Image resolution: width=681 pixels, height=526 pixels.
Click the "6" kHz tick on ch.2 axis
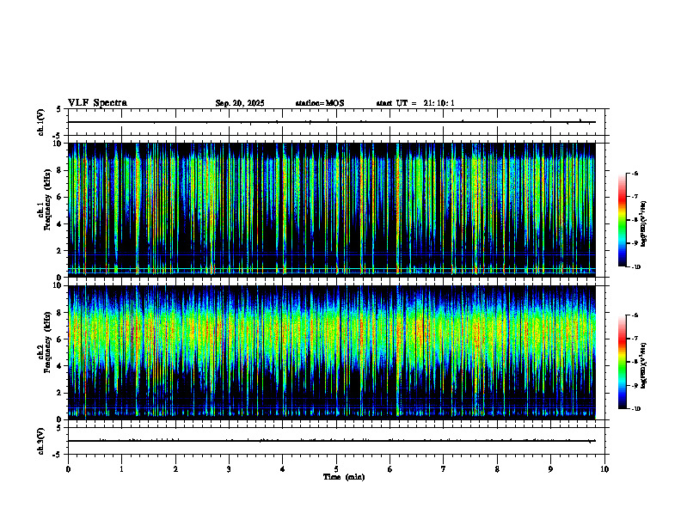(60, 339)
